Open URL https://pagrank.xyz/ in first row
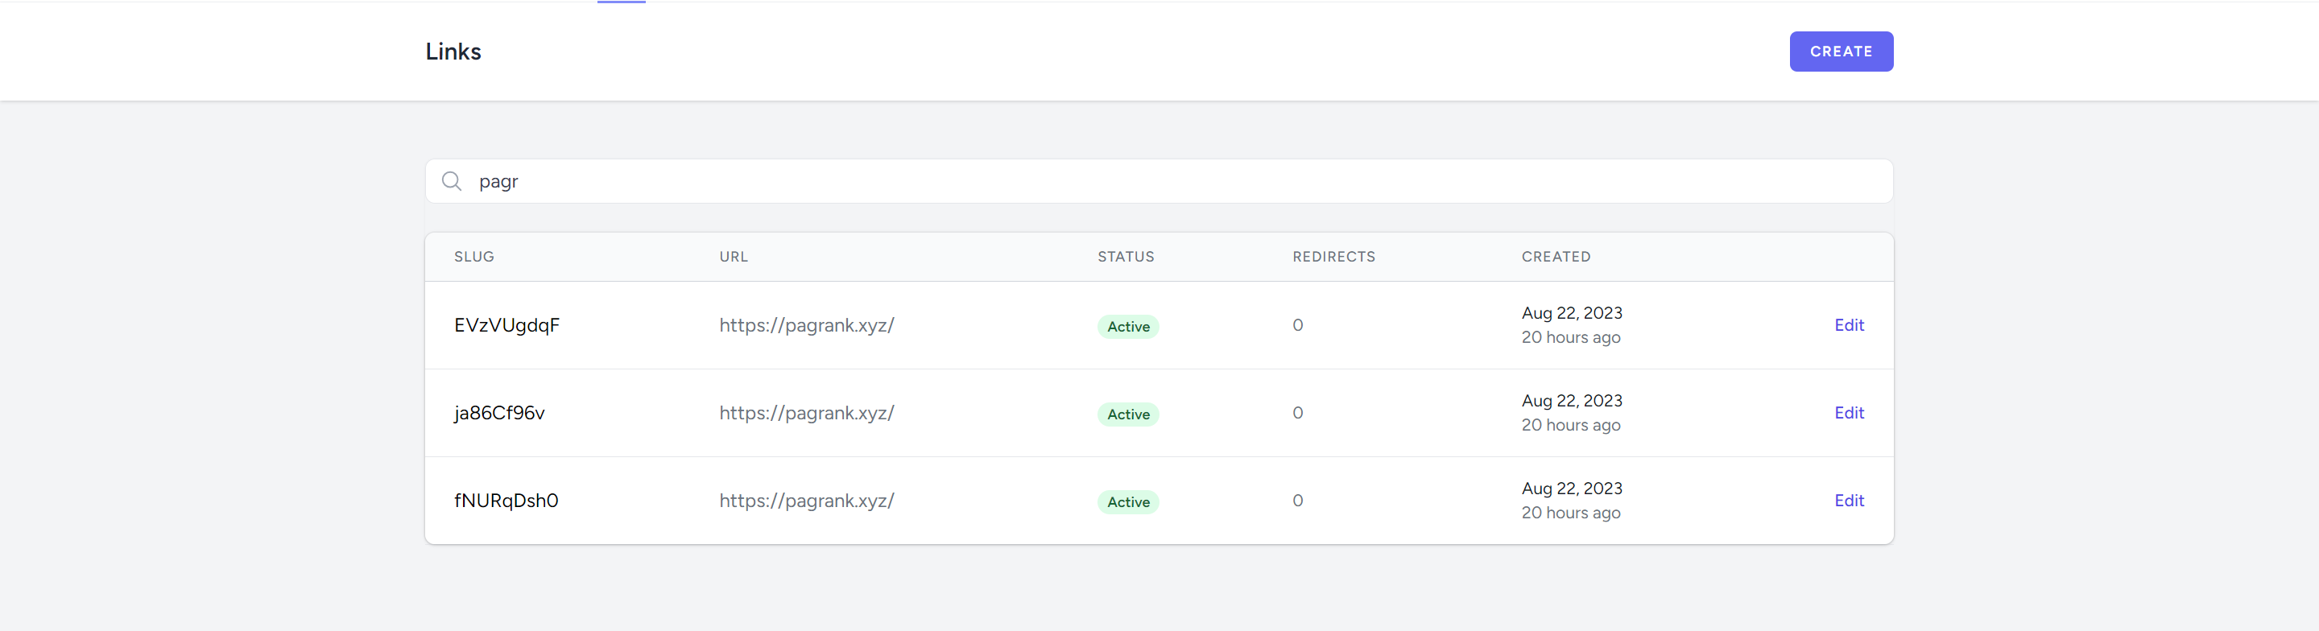2319x631 pixels. click(x=806, y=325)
